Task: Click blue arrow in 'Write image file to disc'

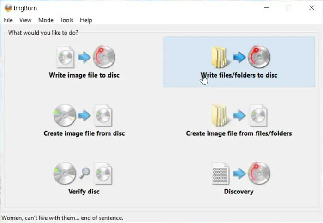Action: pyautogui.click(x=84, y=57)
